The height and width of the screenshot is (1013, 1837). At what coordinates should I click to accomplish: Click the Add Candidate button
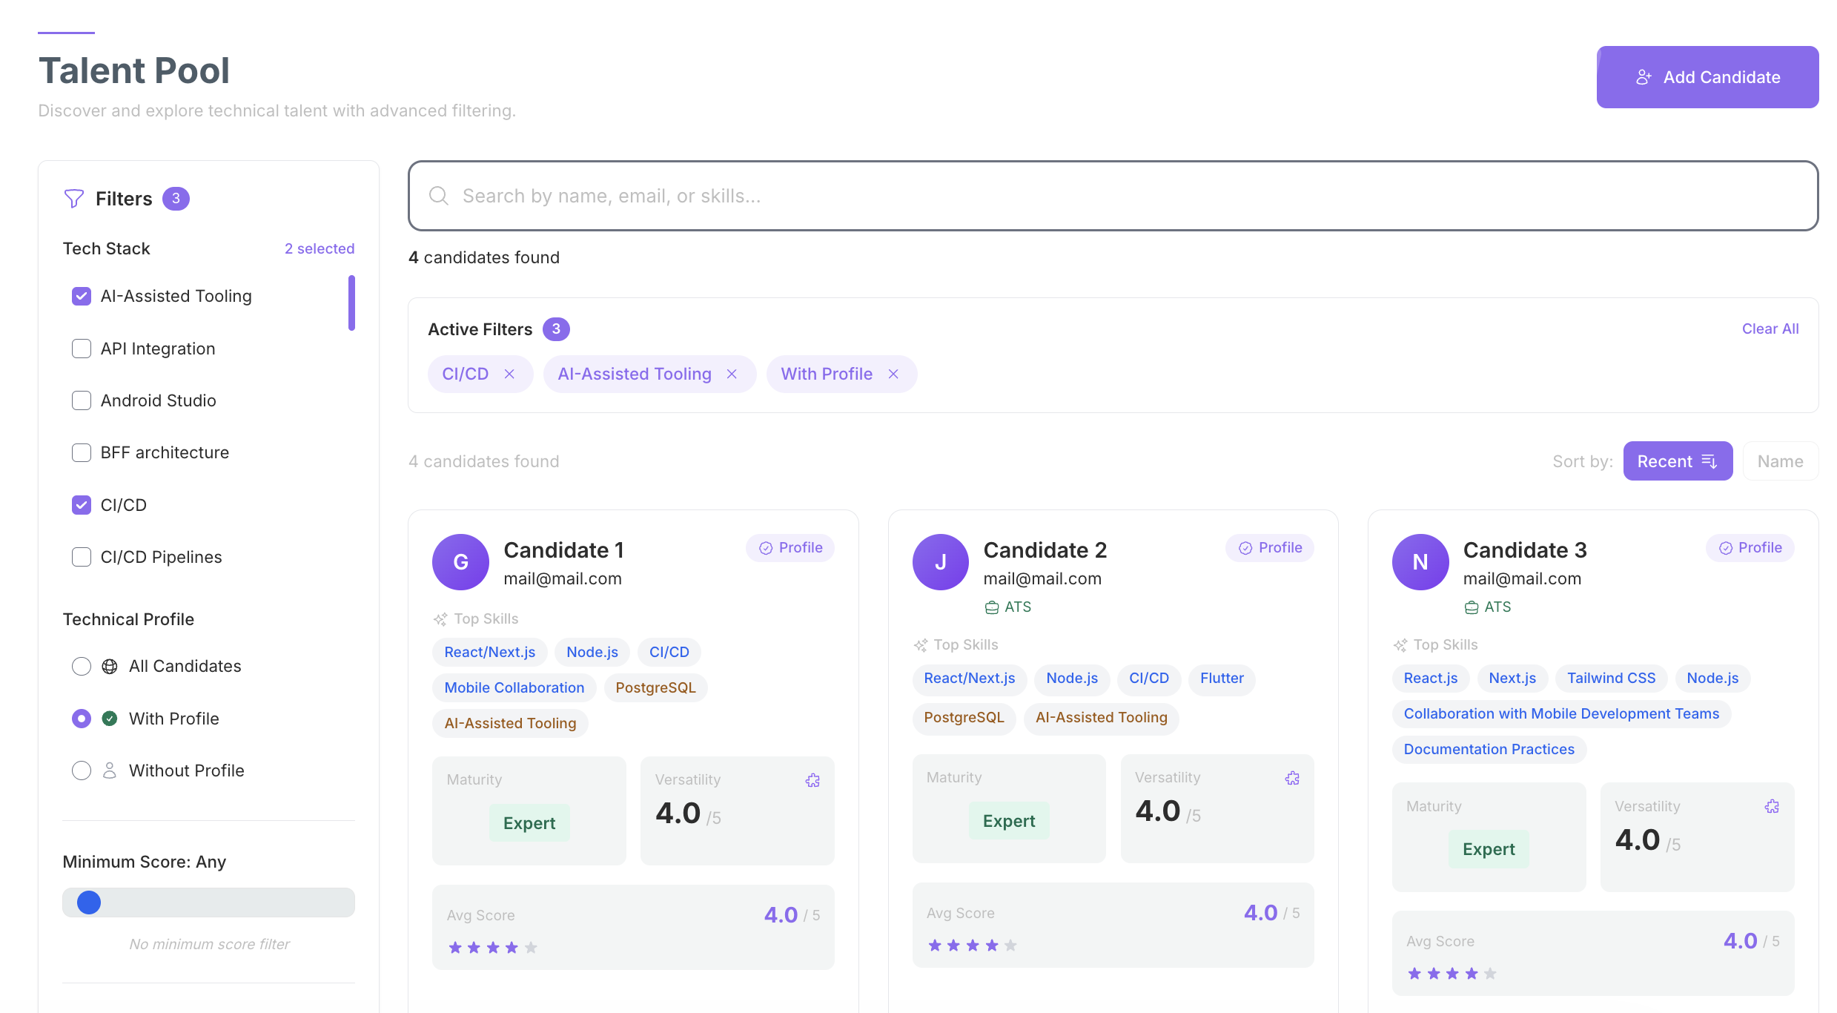tap(1707, 77)
